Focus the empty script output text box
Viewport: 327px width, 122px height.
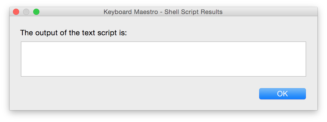(163, 59)
